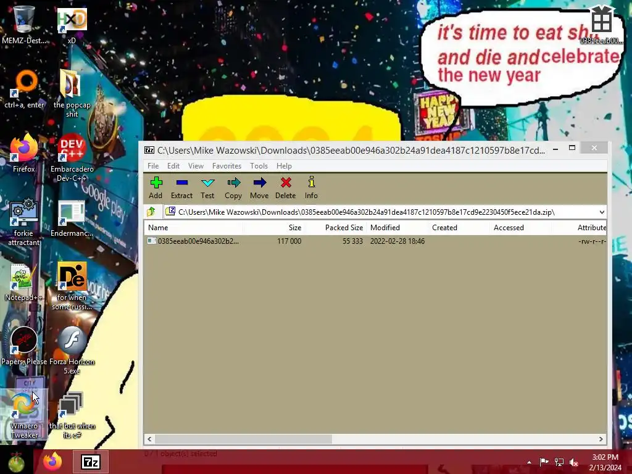This screenshot has width=632, height=474.
Task: Select the 0385eeab00 desktop file icon
Action: [601, 24]
